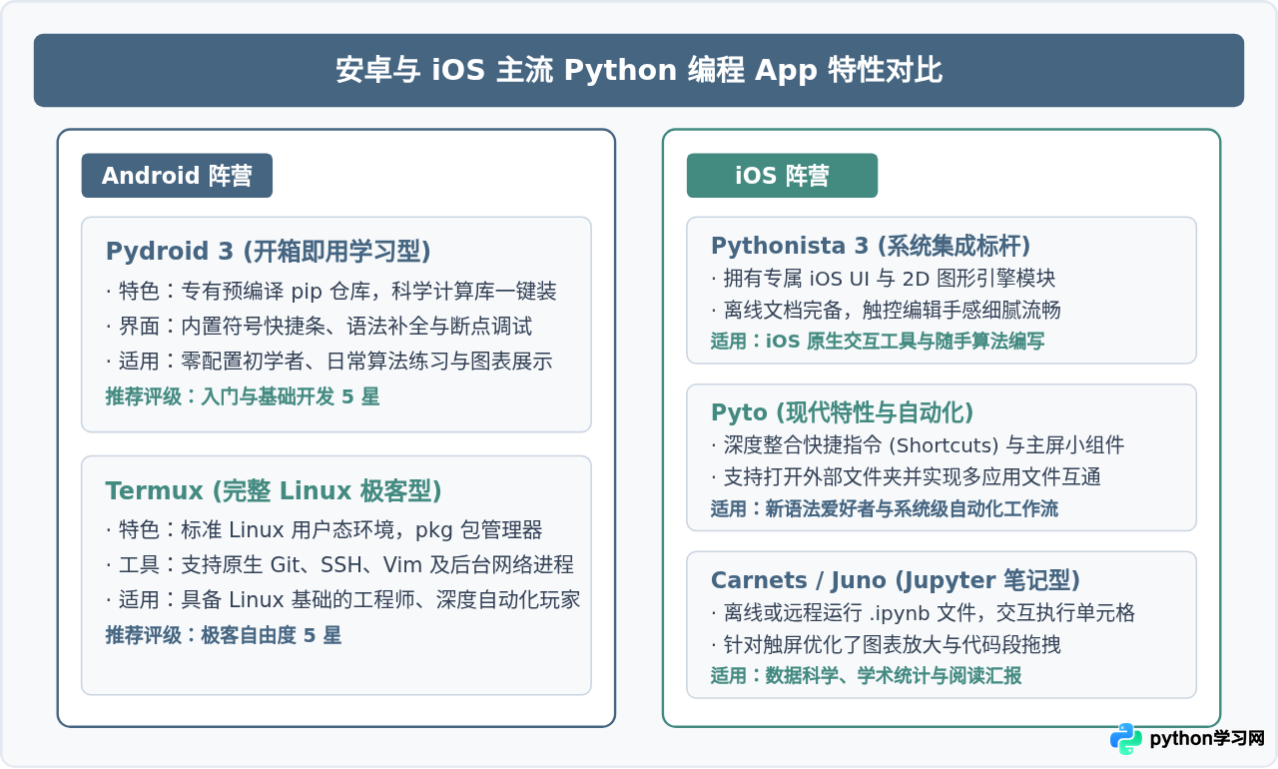Click the line "工具：支持原生 Git、SSH、Vim"
Viewport: 1278px width, 769px height.
(339, 565)
